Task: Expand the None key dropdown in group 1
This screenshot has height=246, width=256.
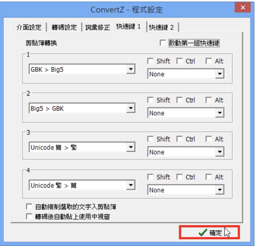Action: click(186, 74)
